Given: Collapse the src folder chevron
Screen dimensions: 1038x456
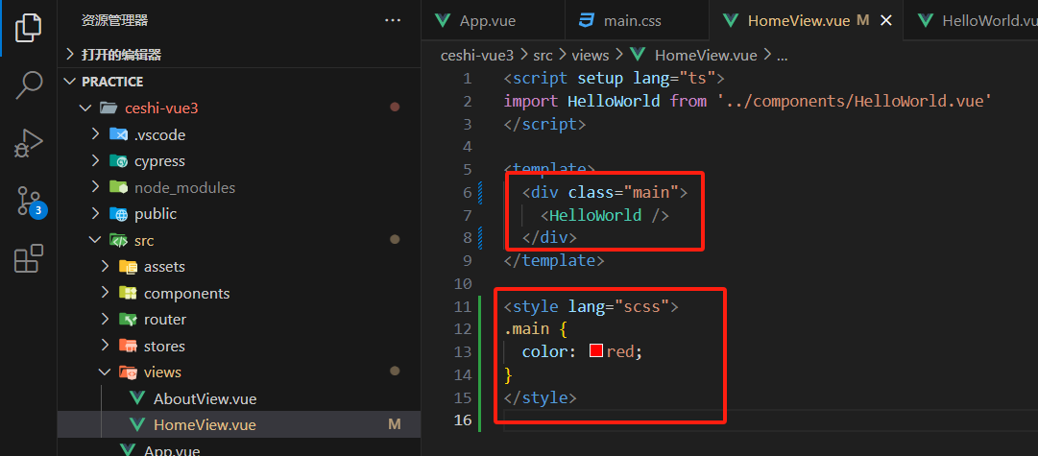Looking at the screenshot, I should [95, 240].
